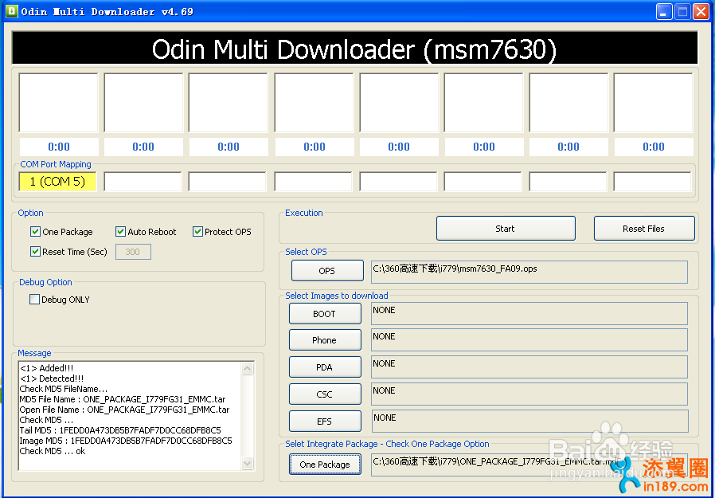Click the One Package select button
The image size is (715, 498).
click(325, 465)
